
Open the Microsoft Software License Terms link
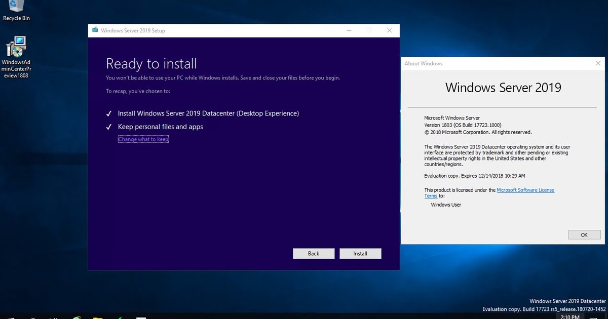click(525, 190)
